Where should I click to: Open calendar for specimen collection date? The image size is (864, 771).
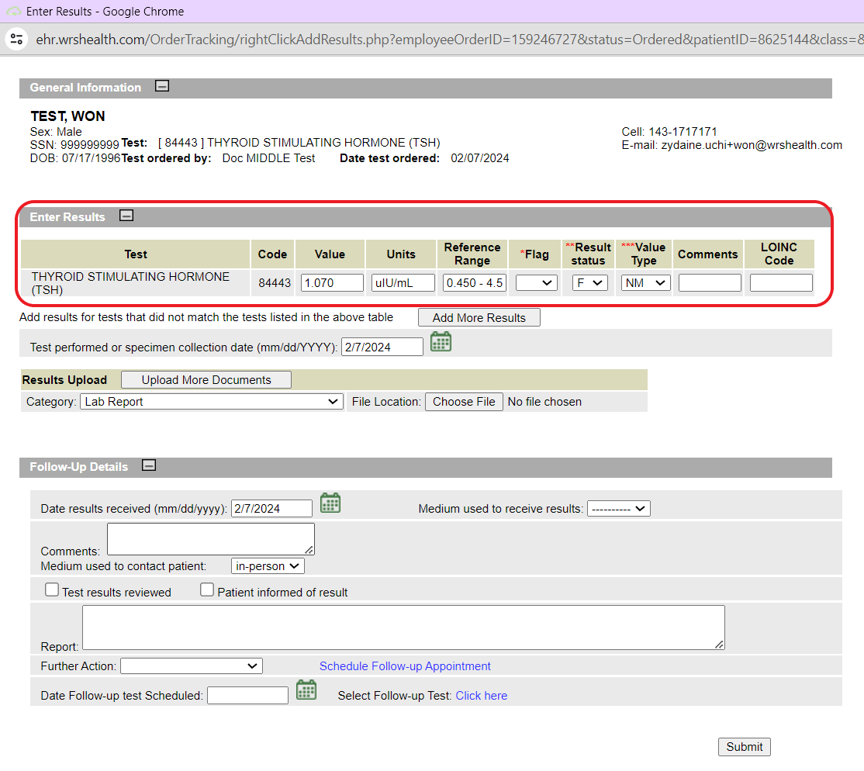coord(441,342)
